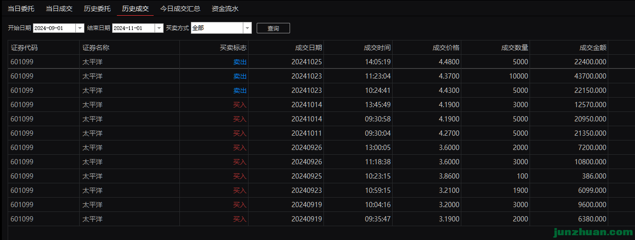The image size is (635, 240).
Task: Click the date 20240925
Action: pos(307,176)
